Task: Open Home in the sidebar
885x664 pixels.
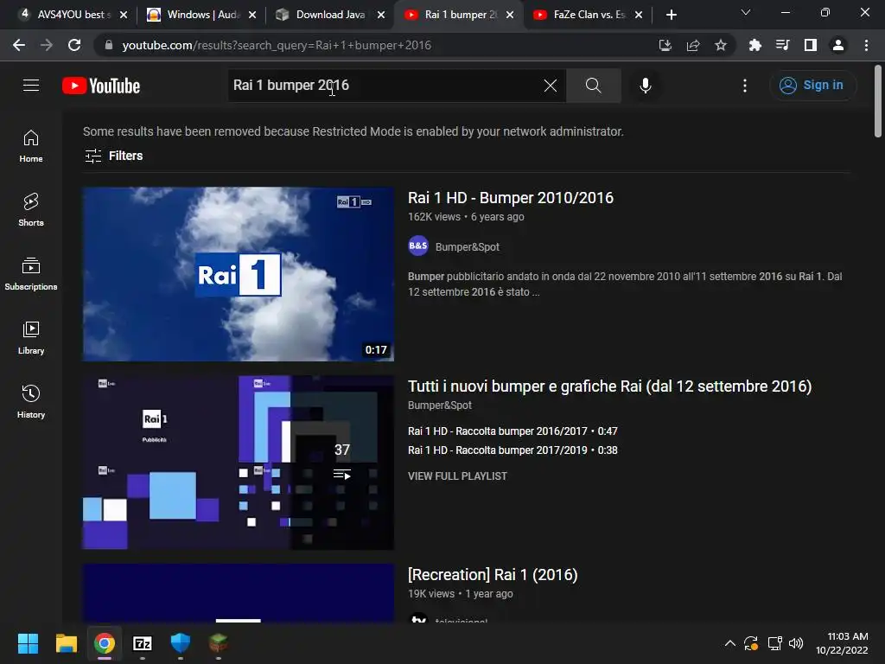Action: (31, 145)
